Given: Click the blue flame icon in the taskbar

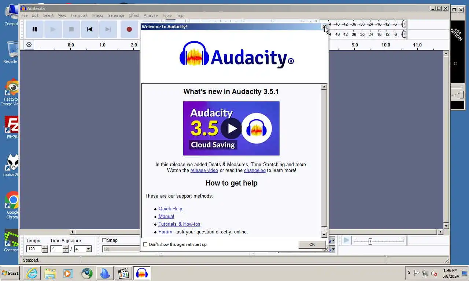Looking at the screenshot, I should coord(105,273).
